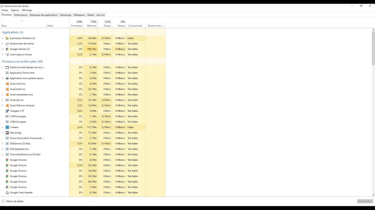This screenshot has width=375, height=210.
Task: Click the 111,7 Mo Cortana memory value
Action: (x=91, y=127)
